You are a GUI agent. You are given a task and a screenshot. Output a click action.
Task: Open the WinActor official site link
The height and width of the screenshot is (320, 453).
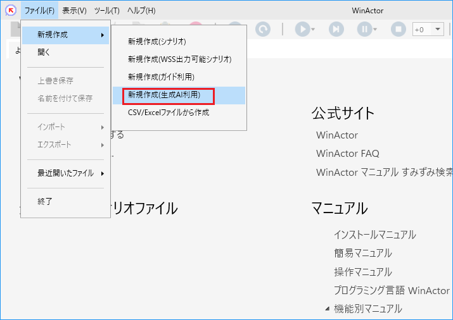(x=337, y=135)
